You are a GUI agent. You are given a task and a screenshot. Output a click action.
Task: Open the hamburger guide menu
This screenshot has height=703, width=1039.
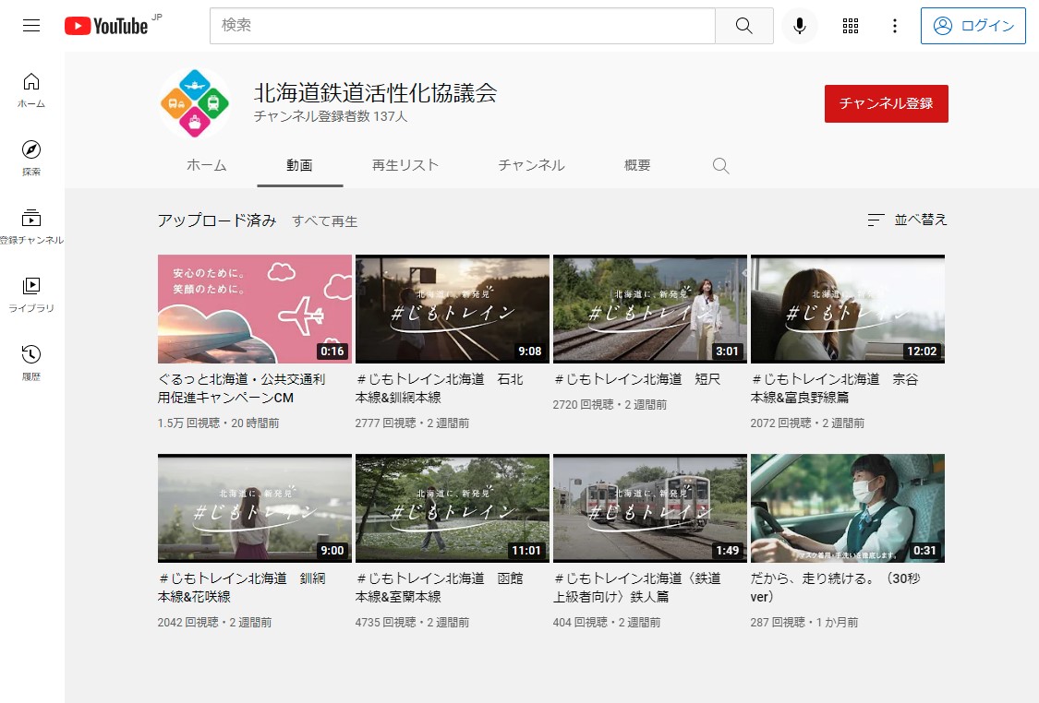click(x=31, y=26)
